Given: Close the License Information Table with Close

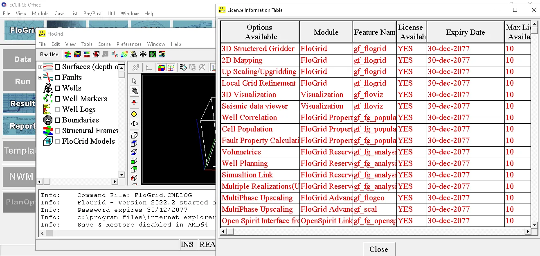Looking at the screenshot, I should (x=379, y=249).
